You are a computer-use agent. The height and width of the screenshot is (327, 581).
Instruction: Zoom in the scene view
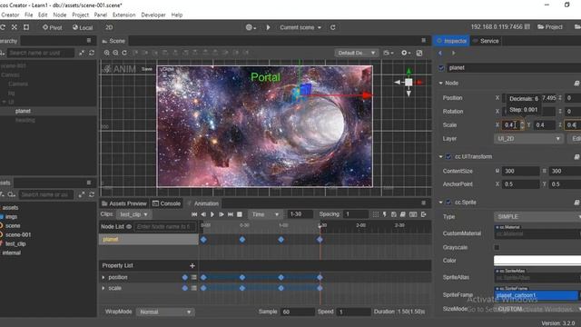[107, 53]
